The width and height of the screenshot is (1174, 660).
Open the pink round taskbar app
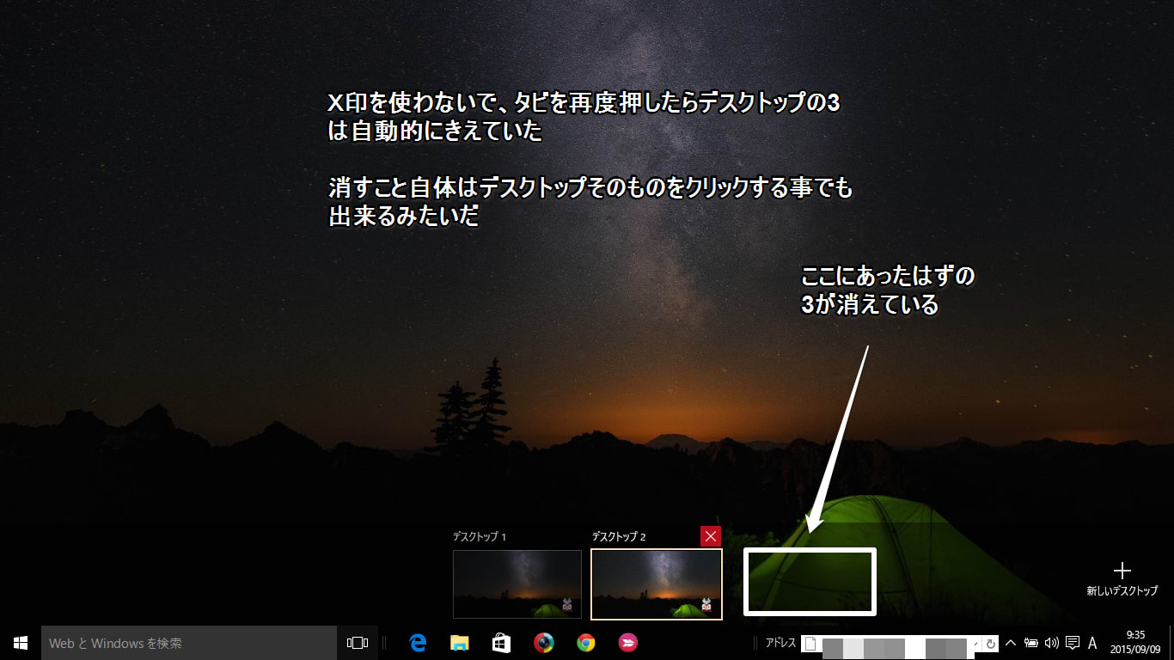(628, 643)
